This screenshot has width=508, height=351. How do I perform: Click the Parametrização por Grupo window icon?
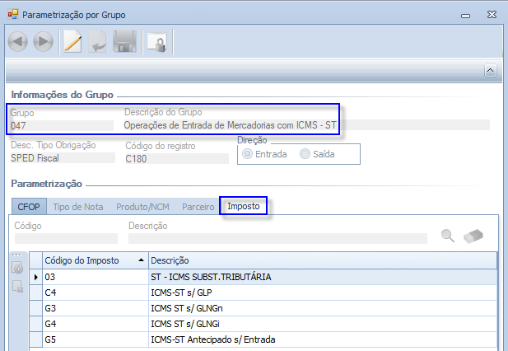(13, 15)
